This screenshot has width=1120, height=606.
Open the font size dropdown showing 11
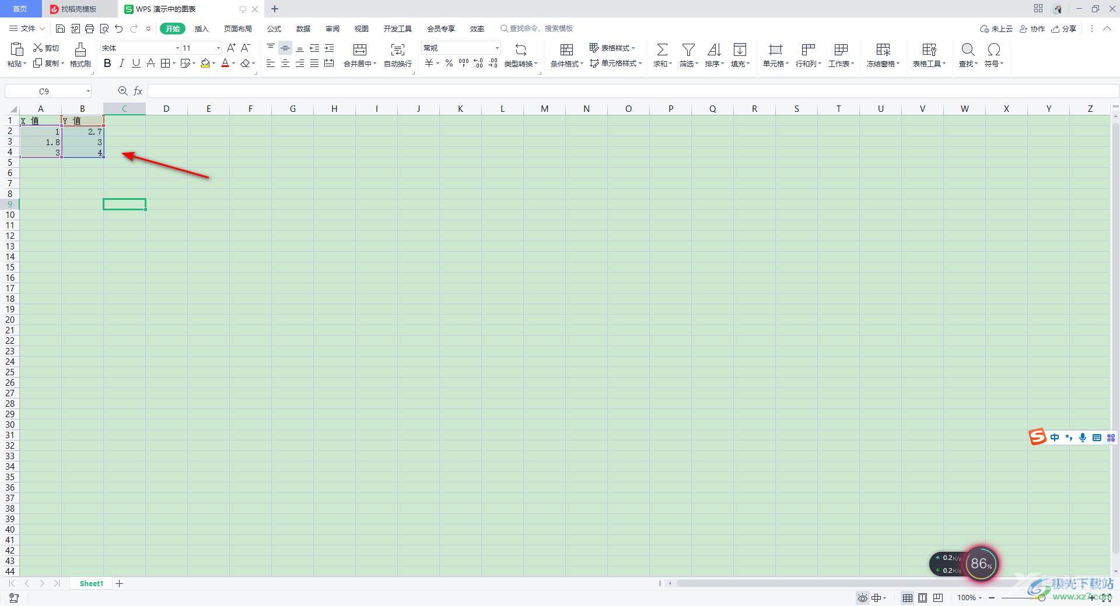pyautogui.click(x=218, y=48)
